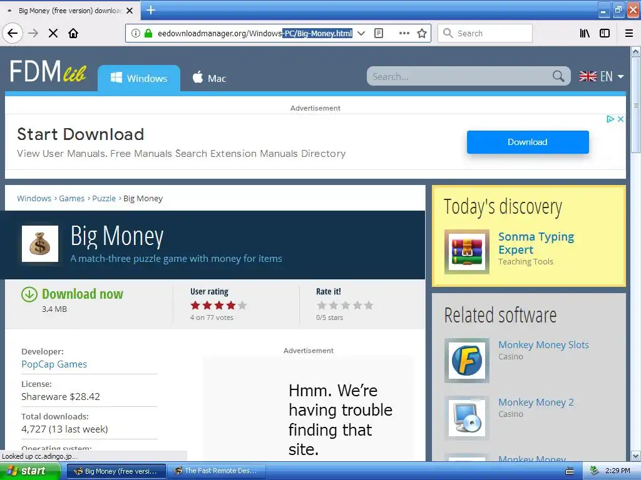641x480 pixels.
Task: Show site information icon in address bar
Action: pos(136,33)
